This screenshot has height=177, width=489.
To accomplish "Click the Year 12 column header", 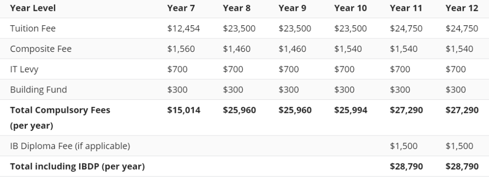I will coord(461,8).
